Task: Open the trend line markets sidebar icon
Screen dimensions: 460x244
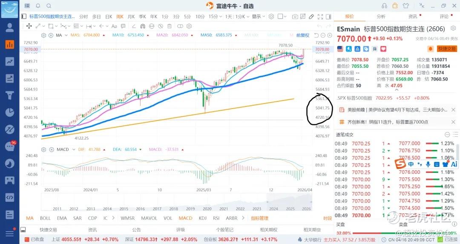Action: (10, 61)
